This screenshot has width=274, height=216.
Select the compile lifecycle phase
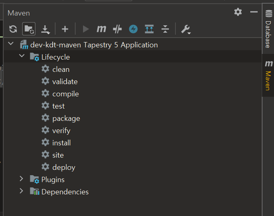click(65, 94)
